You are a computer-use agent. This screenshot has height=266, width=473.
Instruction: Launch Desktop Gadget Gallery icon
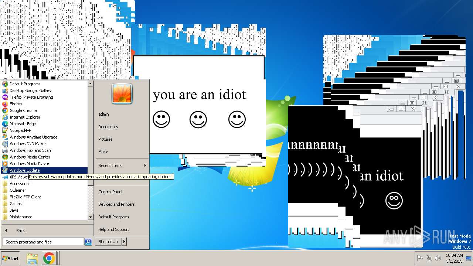5,91
